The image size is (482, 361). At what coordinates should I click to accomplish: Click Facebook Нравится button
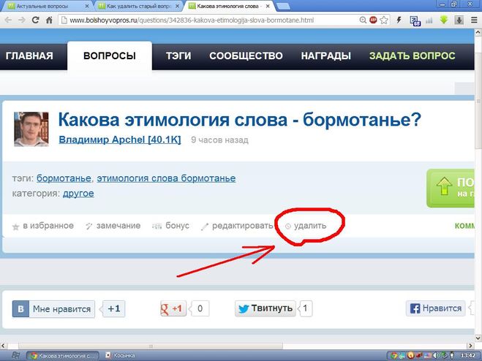click(x=437, y=308)
